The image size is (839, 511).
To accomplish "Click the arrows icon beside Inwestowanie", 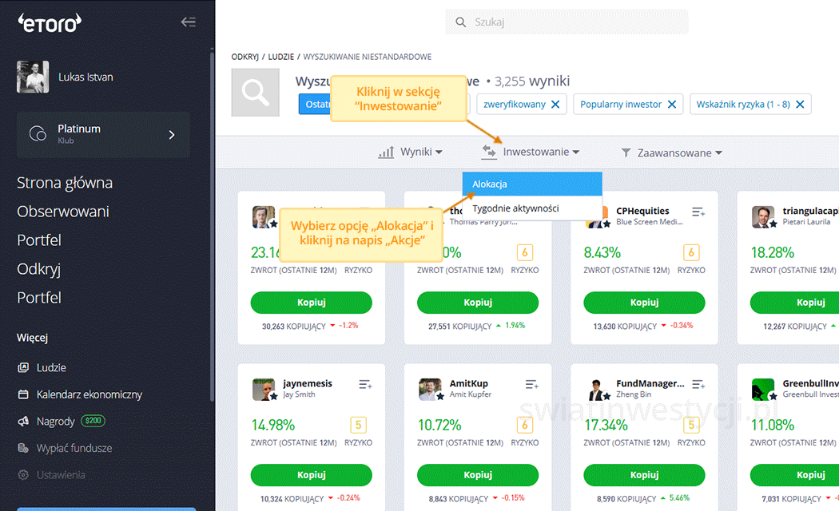I will (x=489, y=152).
